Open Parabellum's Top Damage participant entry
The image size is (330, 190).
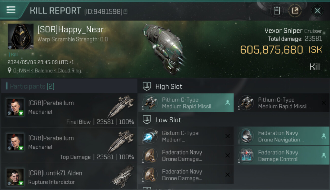click(69, 145)
